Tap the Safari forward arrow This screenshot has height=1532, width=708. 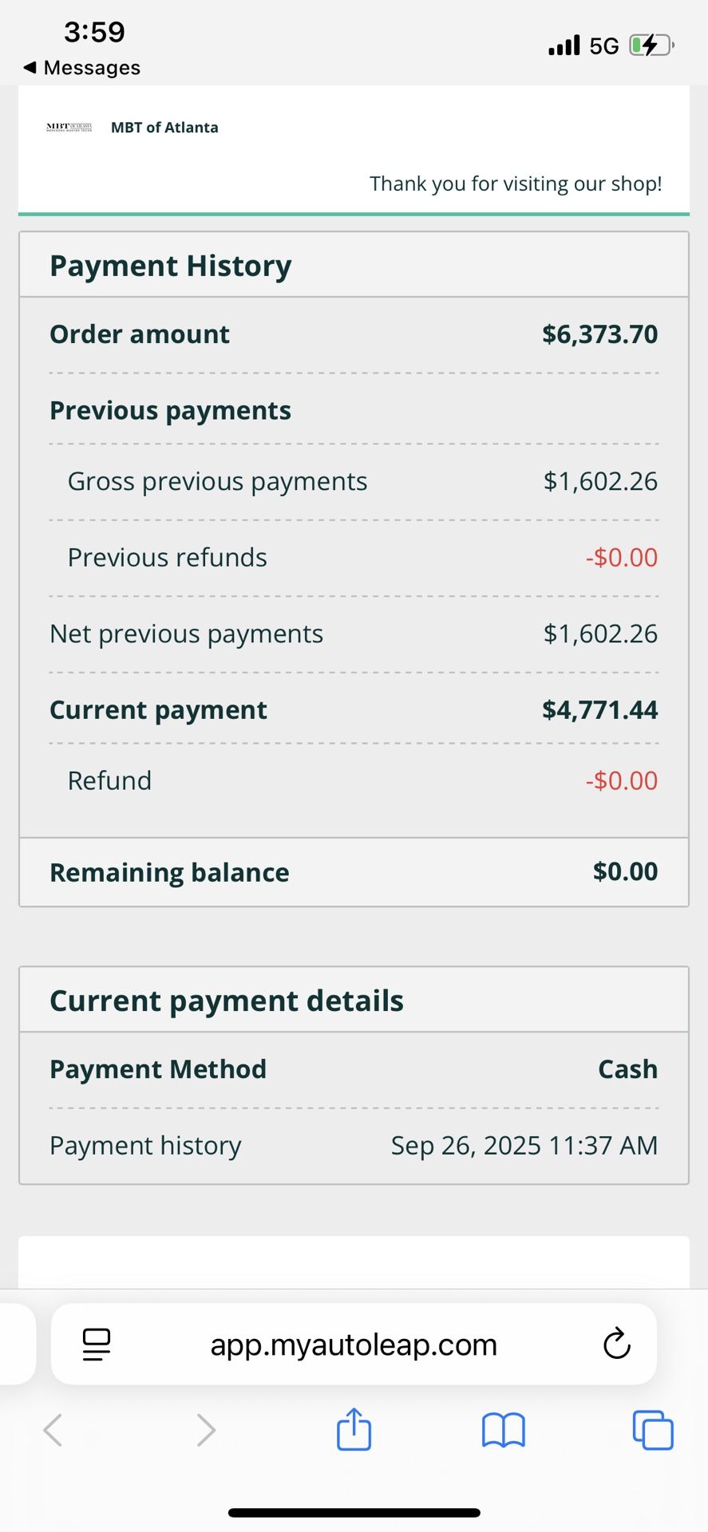tap(206, 1430)
